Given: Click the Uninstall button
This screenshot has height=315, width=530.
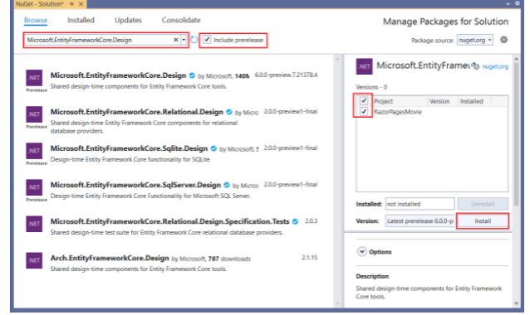Looking at the screenshot, I should pyautogui.click(x=483, y=204).
